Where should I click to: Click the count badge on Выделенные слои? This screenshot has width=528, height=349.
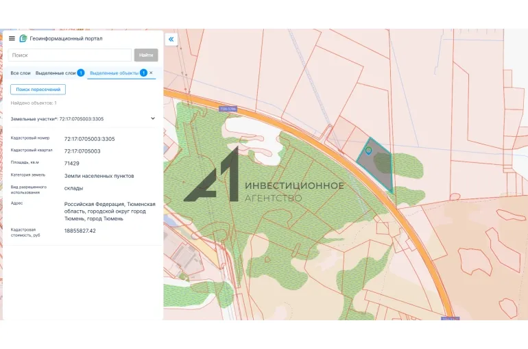pos(81,73)
